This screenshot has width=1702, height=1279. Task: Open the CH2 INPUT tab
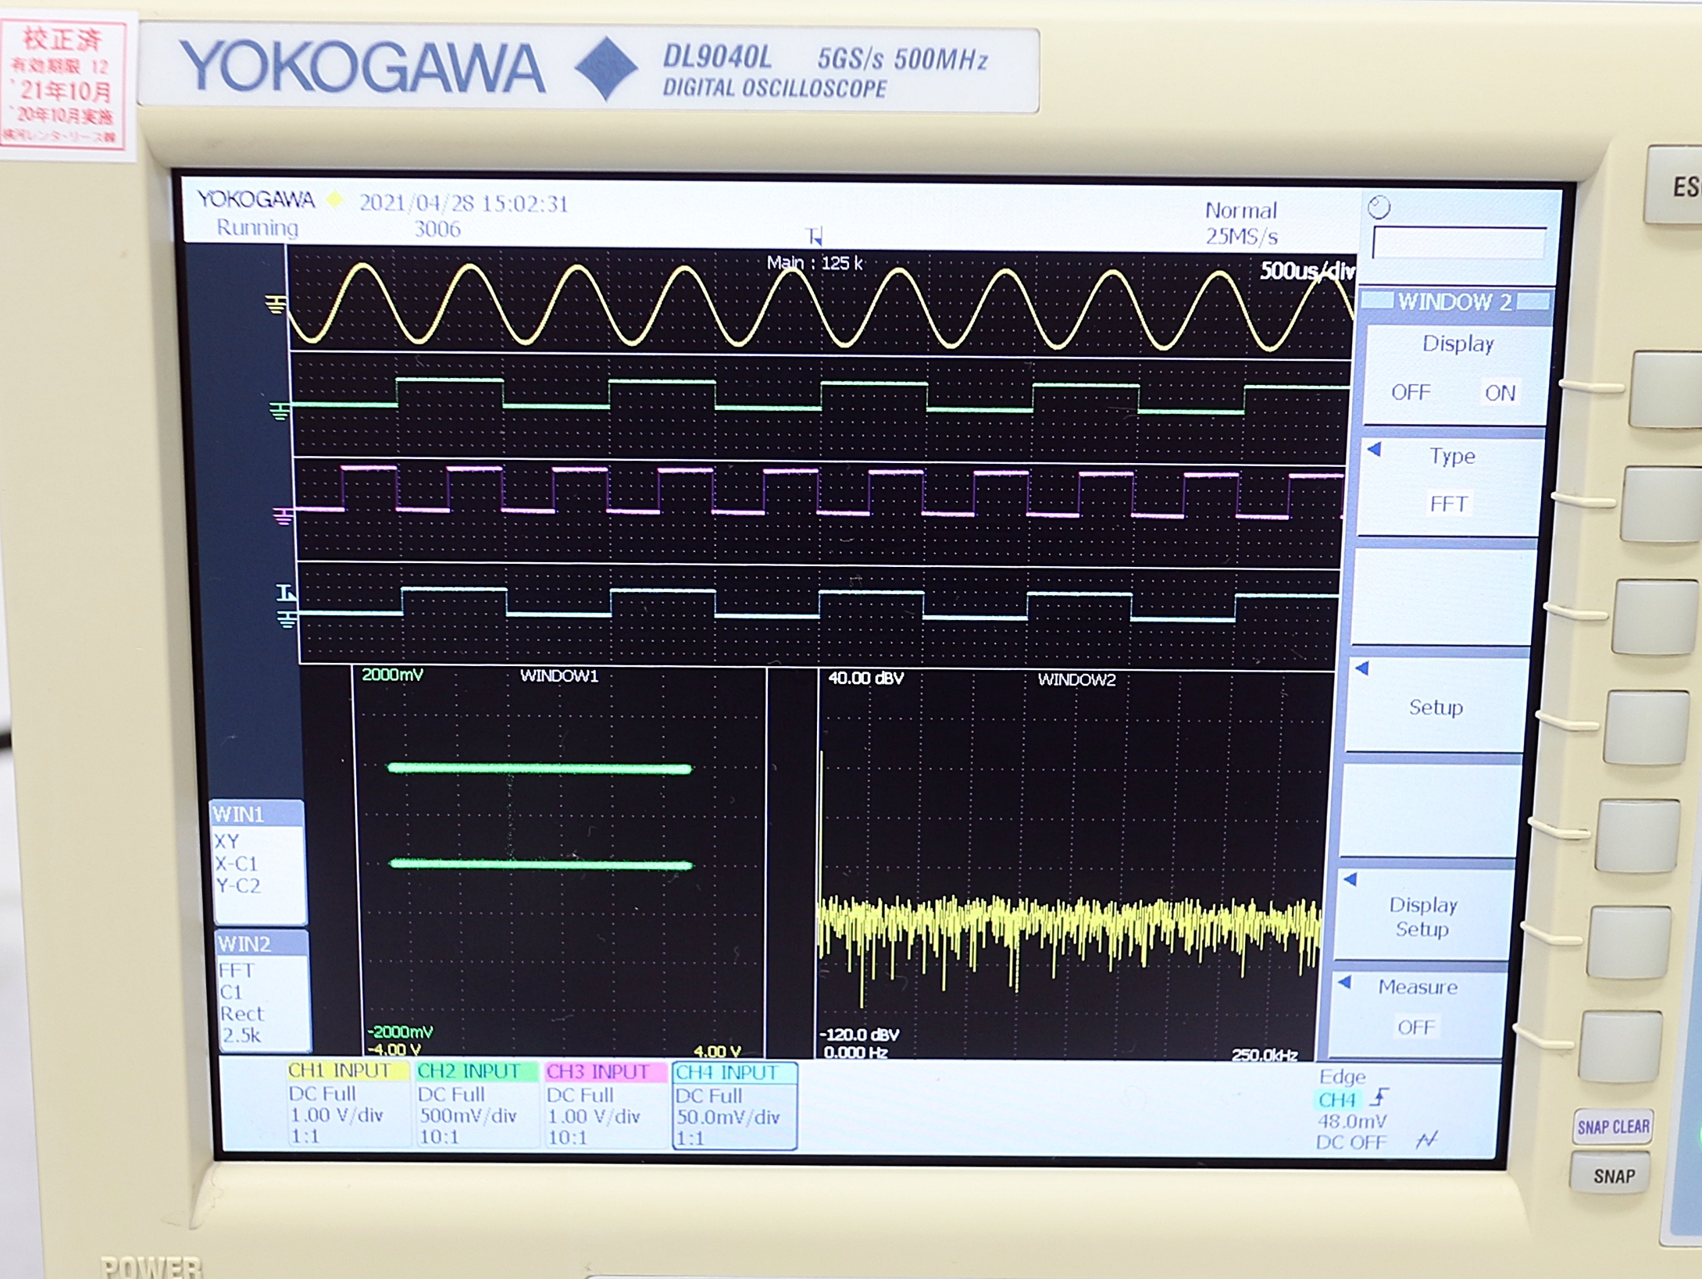click(x=476, y=1071)
